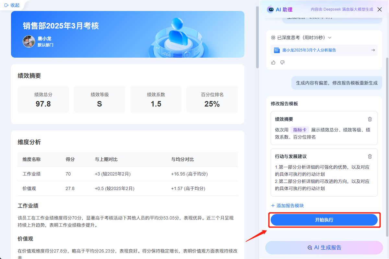389x259 pixels.
Task: Click Tang Xiaolong's profile avatar on the banner
Action: tap(29, 41)
